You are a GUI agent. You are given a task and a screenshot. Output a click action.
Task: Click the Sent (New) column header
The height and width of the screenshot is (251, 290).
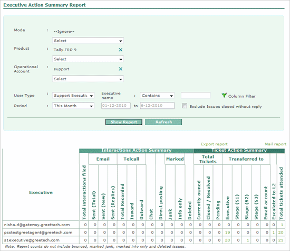click(x=103, y=206)
